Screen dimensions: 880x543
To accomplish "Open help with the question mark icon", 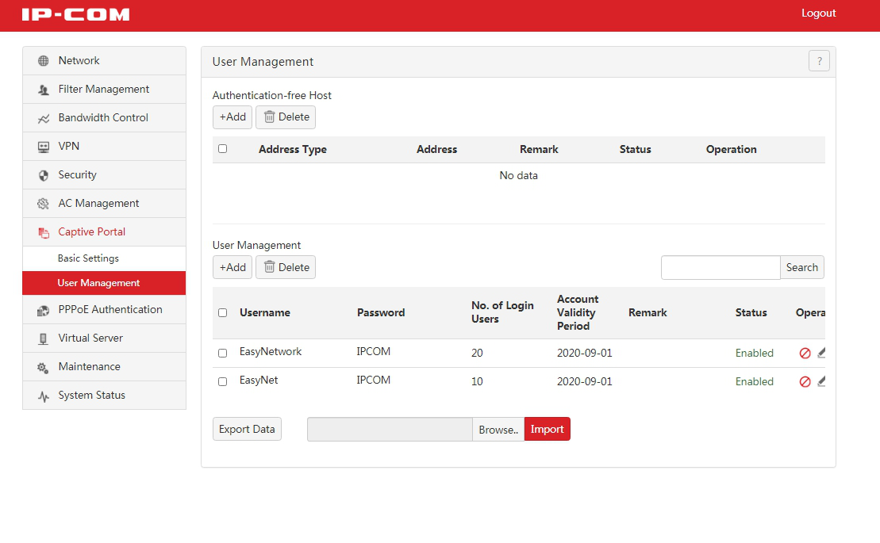I will pos(819,60).
